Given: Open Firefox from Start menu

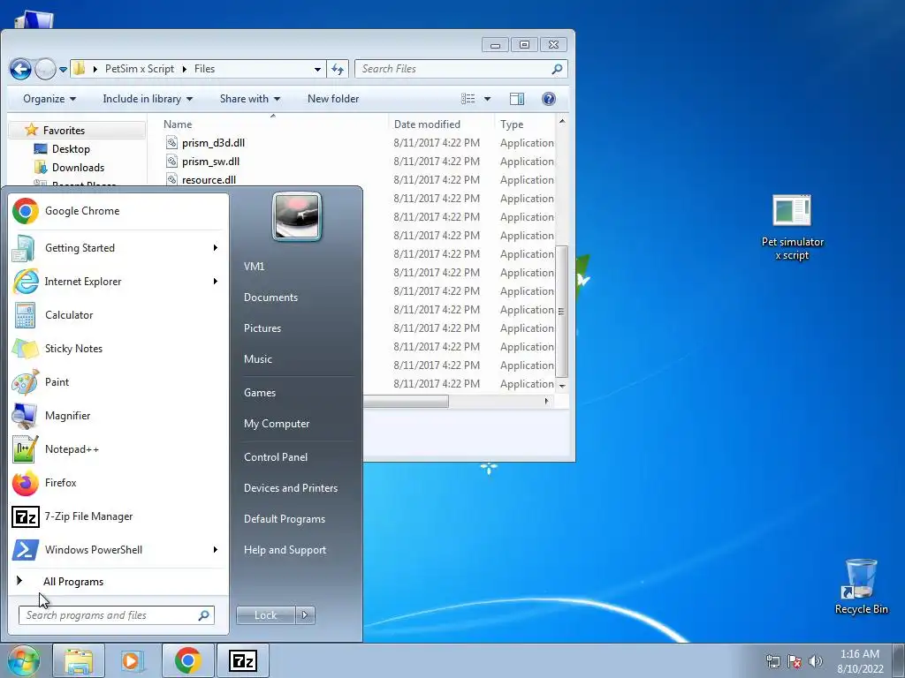Looking at the screenshot, I should coord(118,483).
